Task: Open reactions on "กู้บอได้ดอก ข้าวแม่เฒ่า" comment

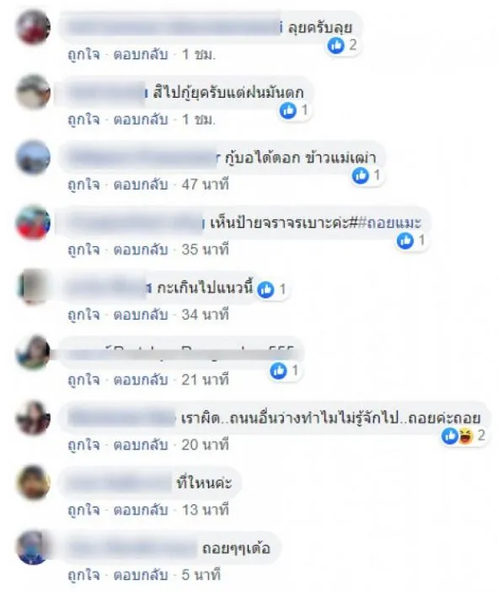Action: pyautogui.click(x=367, y=175)
